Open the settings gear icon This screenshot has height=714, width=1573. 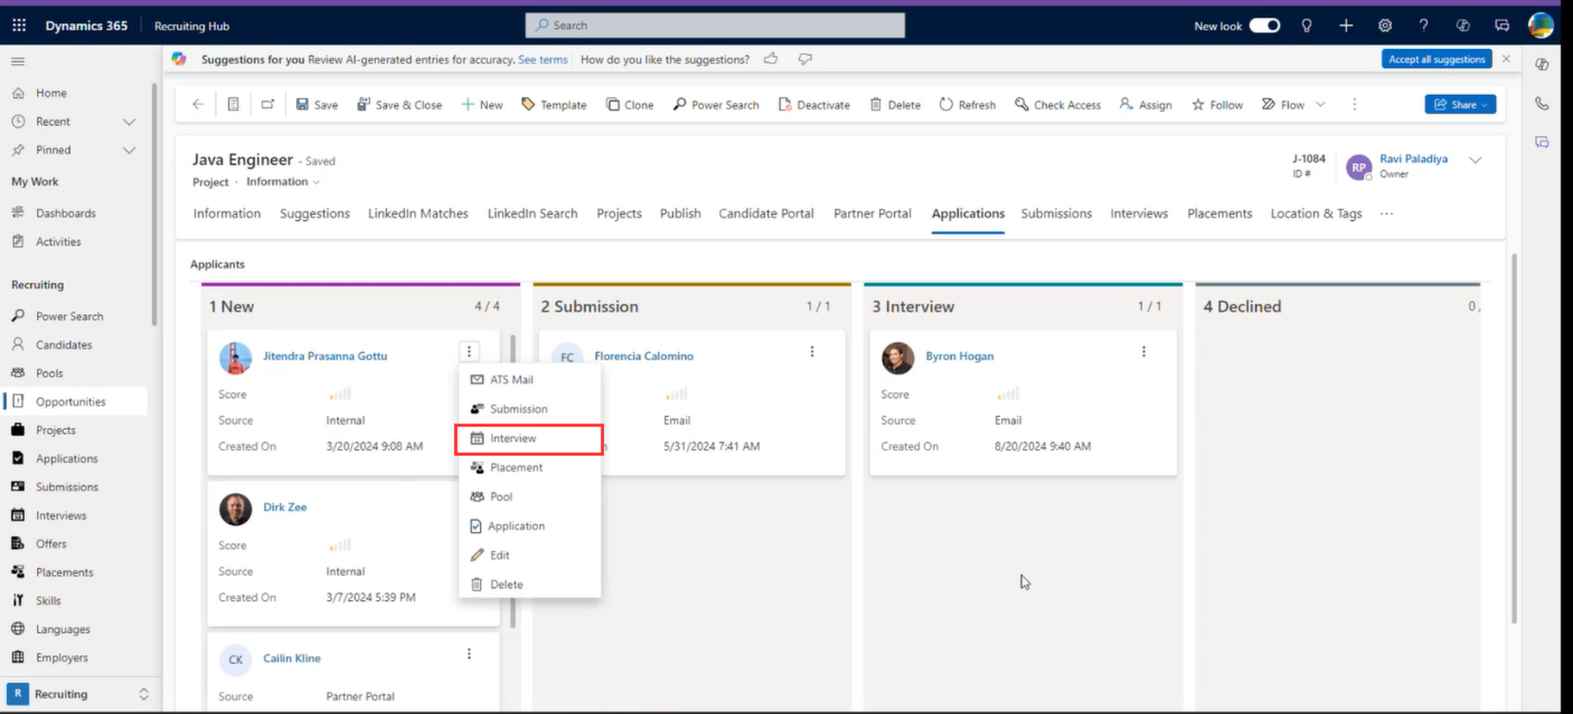(1385, 25)
